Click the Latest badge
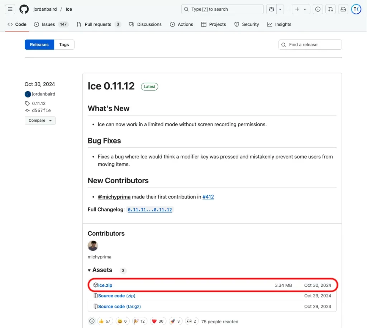Viewport: 367px width, 328px height. click(x=149, y=87)
